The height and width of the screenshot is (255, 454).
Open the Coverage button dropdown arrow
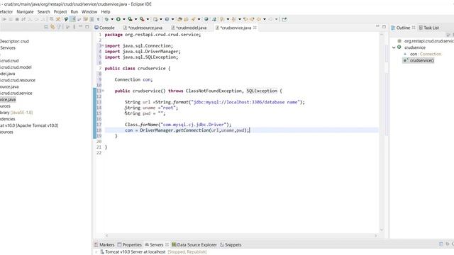point(135,19)
